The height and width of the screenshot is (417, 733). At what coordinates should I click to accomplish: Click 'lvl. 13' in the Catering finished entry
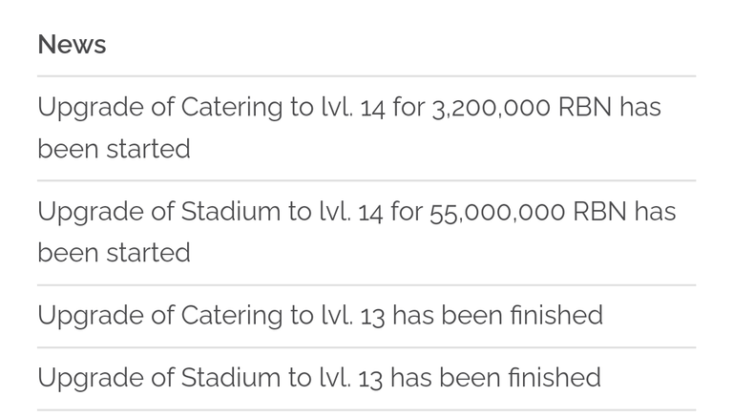pos(353,316)
